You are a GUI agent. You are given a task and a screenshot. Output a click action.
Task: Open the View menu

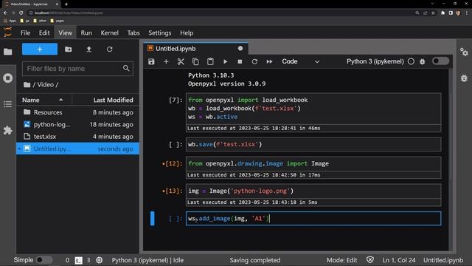point(66,33)
